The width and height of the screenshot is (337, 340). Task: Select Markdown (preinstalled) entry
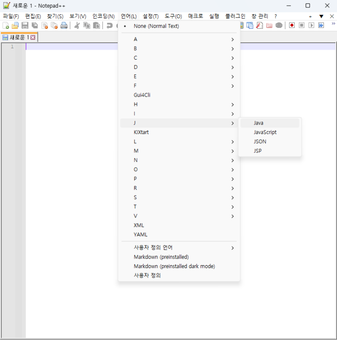pyautogui.click(x=179, y=257)
